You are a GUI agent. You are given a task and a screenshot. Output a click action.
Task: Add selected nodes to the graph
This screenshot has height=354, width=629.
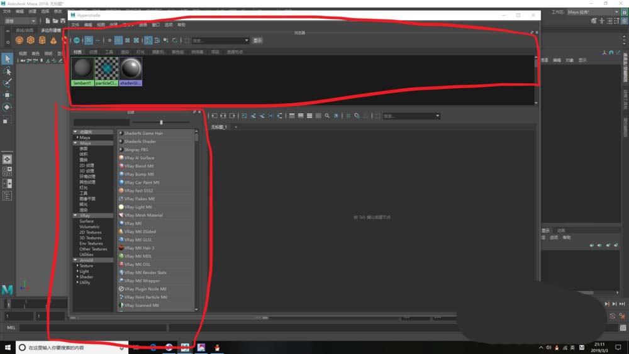click(253, 116)
